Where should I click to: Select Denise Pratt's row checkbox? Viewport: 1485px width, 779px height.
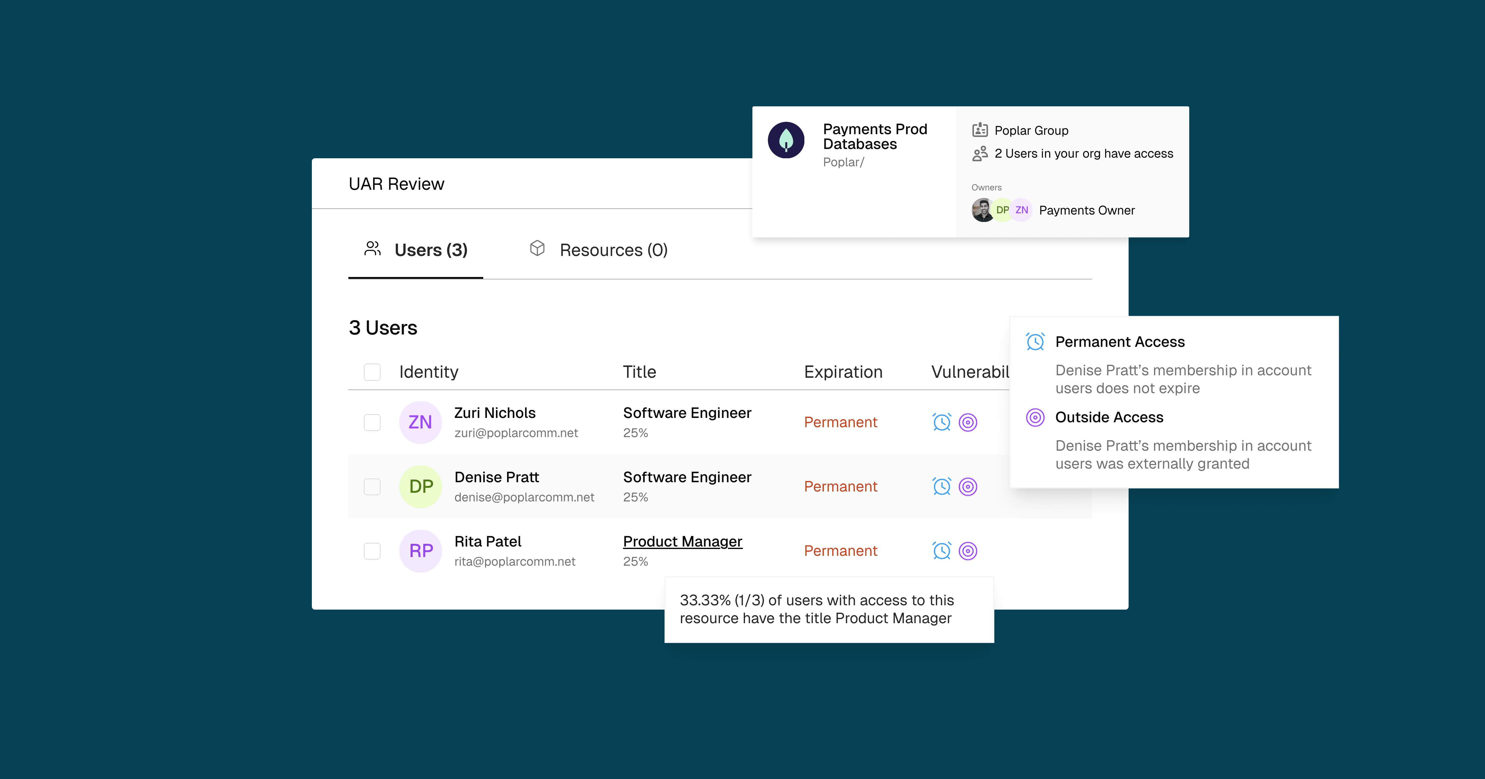372,487
